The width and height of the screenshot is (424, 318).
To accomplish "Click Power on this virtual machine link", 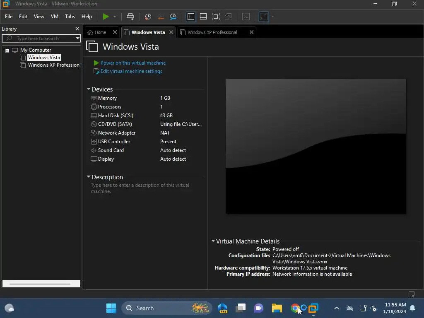I will tap(133, 63).
